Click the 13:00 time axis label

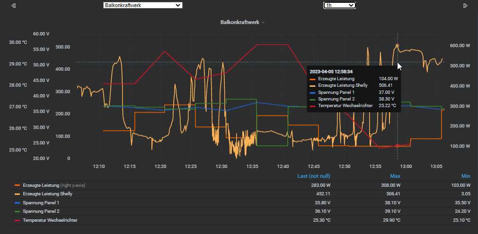point(406,166)
